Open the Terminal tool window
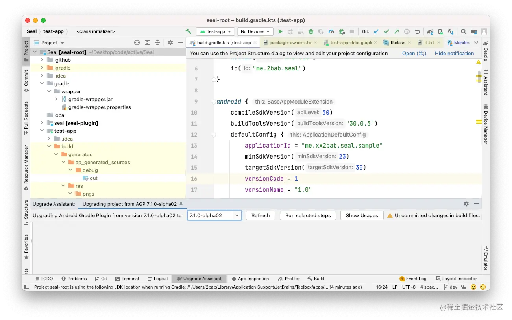This screenshot has width=512, height=320. pyautogui.click(x=127, y=279)
